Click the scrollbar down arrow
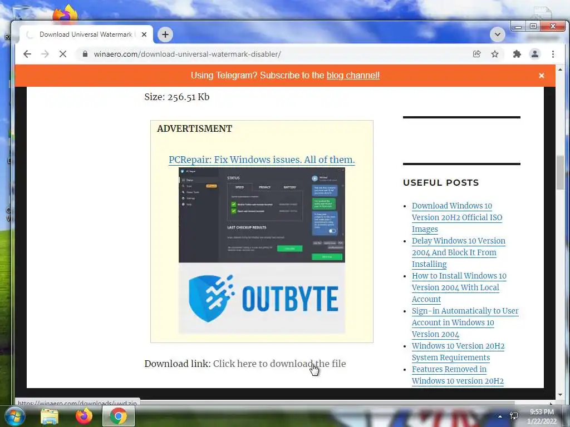Viewport: 570px width, 427px height. (x=560, y=395)
